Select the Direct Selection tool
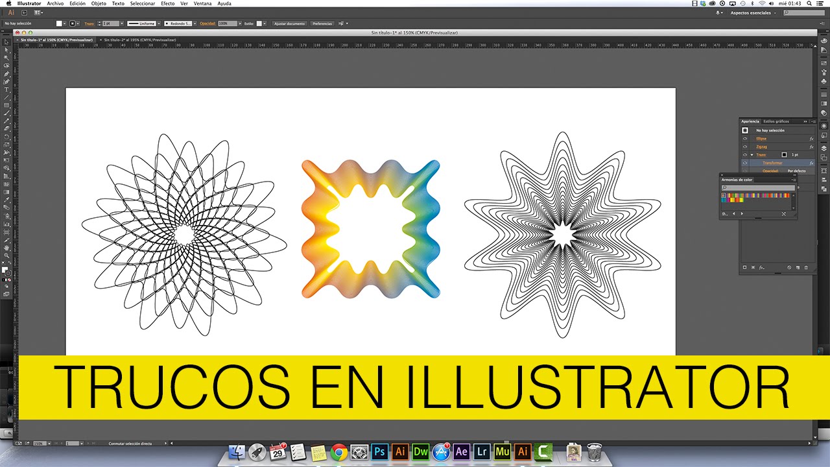 6,50
